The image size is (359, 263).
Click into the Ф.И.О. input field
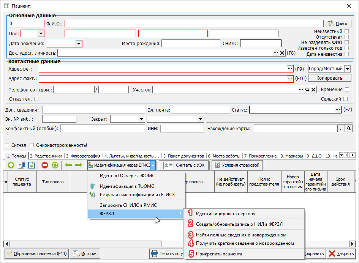click(x=193, y=24)
